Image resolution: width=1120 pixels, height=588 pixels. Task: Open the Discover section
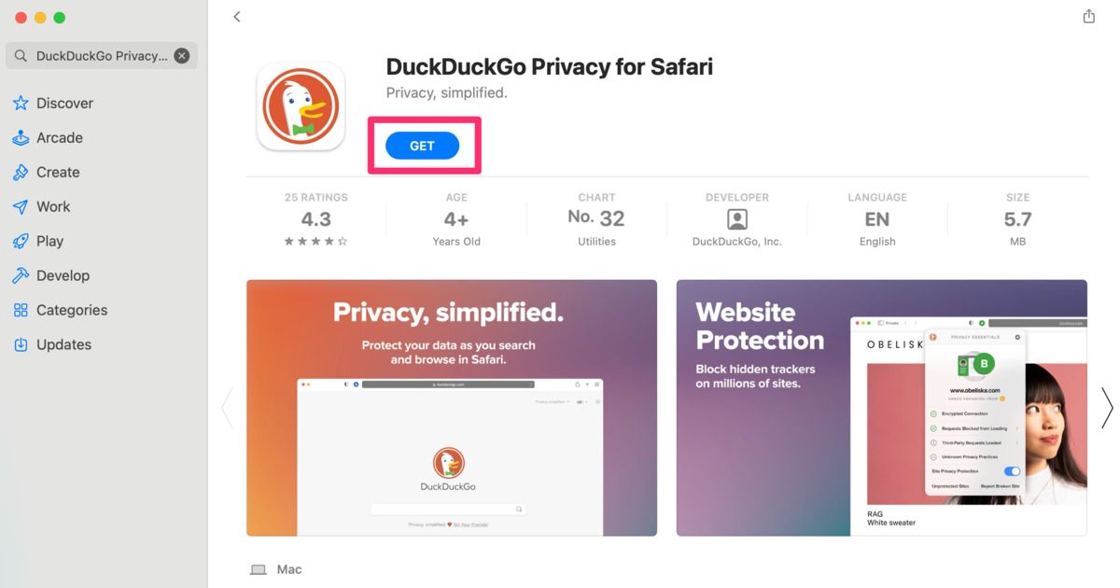pyautogui.click(x=64, y=104)
